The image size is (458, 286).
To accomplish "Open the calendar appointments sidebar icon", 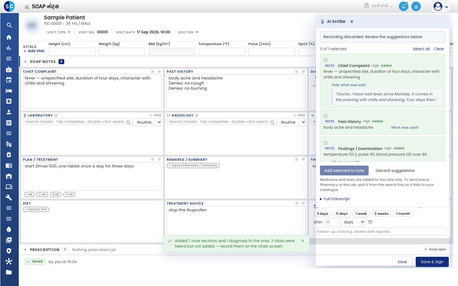I will tap(9, 80).
